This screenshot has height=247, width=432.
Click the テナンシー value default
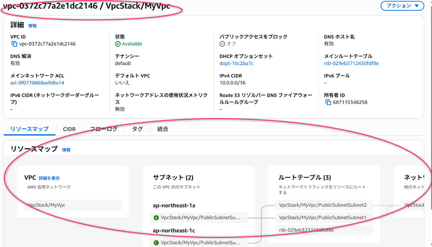coord(123,63)
